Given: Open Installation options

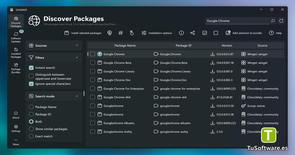Looking at the screenshot, I should tap(157, 33).
